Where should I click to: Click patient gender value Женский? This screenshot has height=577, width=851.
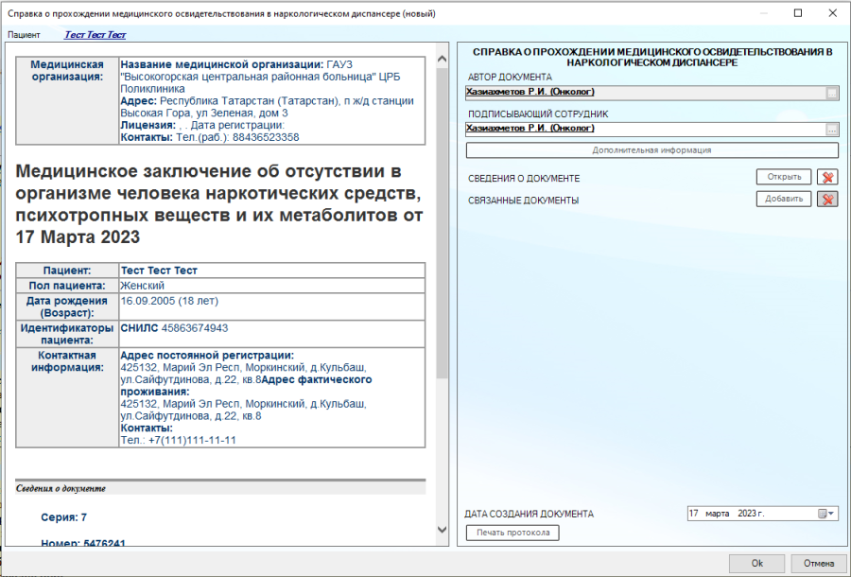142,286
